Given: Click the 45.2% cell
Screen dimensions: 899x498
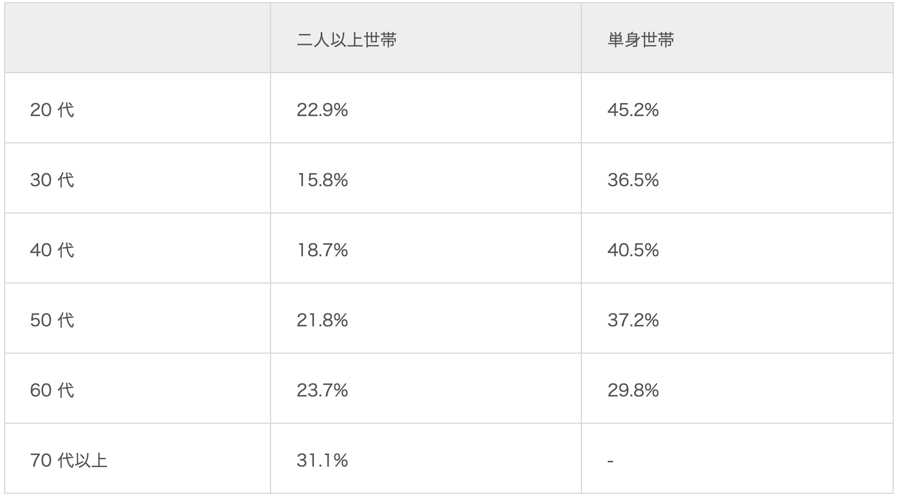Looking at the screenshot, I should 633,110.
